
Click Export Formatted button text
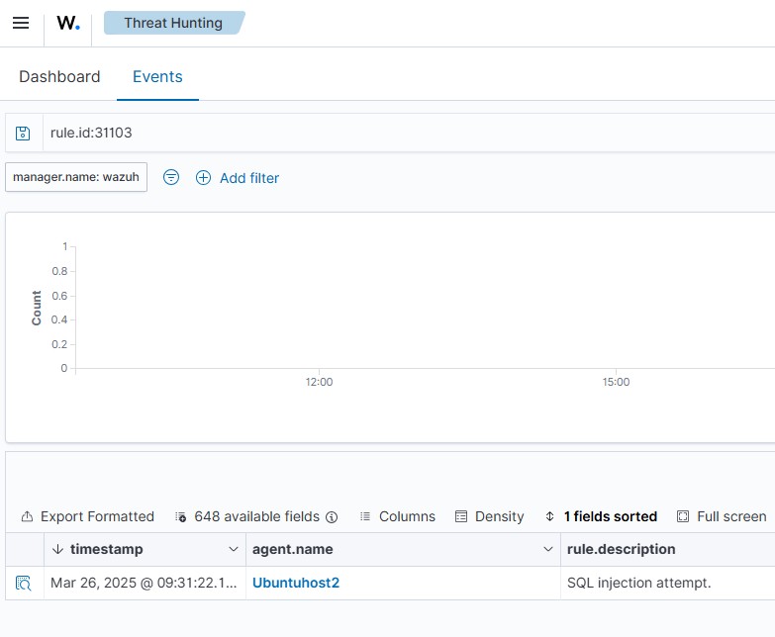click(x=97, y=516)
